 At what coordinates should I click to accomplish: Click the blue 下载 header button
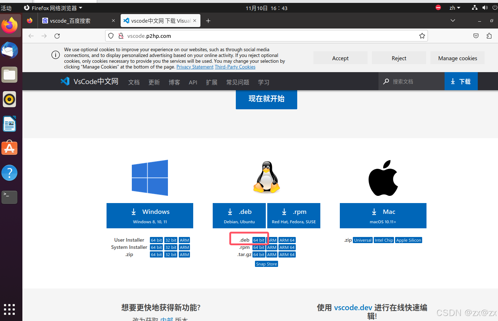pos(461,82)
